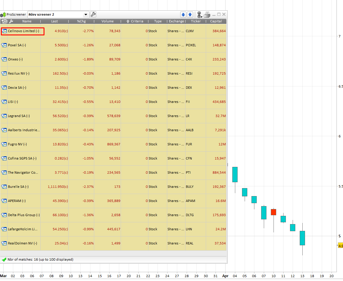Sort by the %Chg column header
The width and height of the screenshot is (343, 281).
(x=81, y=21)
